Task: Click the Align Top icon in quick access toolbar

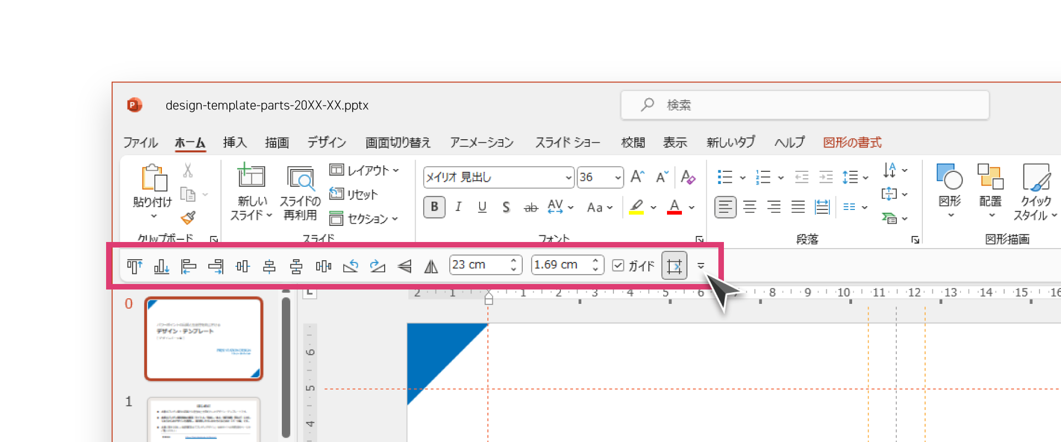Action: [x=134, y=266]
